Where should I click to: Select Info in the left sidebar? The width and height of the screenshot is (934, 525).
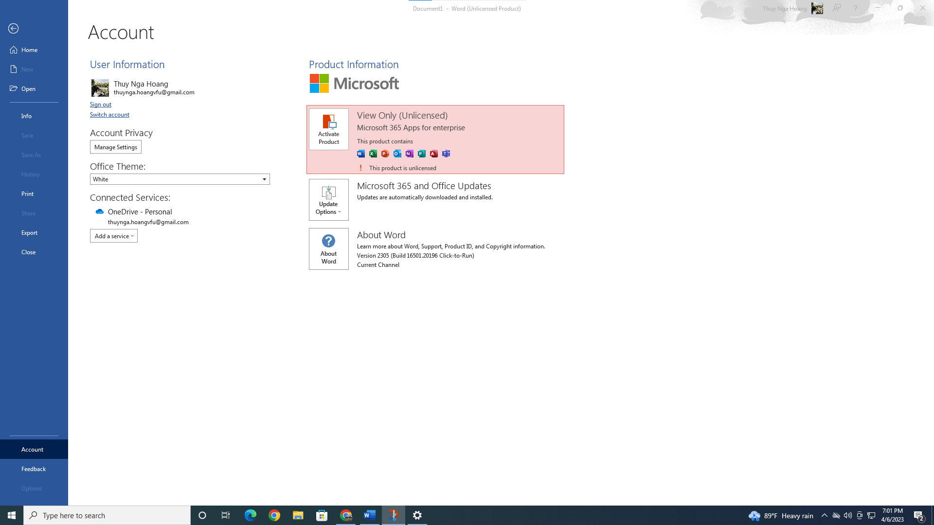point(26,116)
